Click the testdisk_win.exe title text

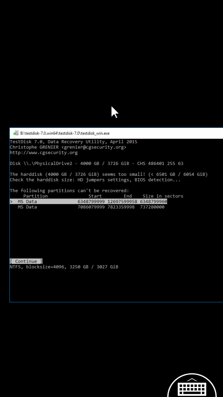coord(65,133)
